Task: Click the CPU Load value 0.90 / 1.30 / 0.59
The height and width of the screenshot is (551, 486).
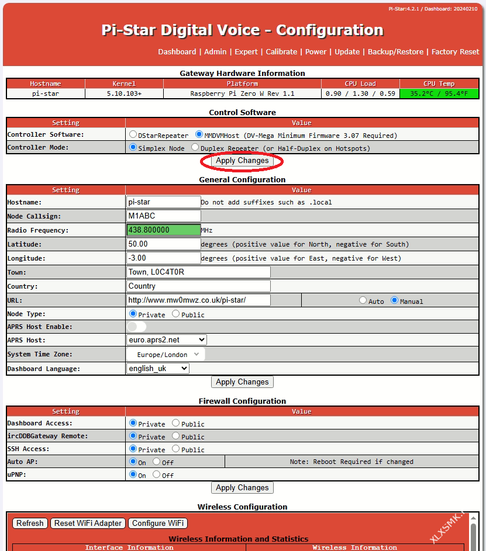Action: point(360,93)
